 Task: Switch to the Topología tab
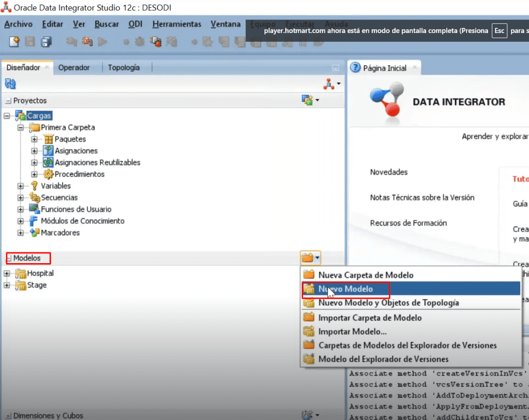click(x=123, y=68)
